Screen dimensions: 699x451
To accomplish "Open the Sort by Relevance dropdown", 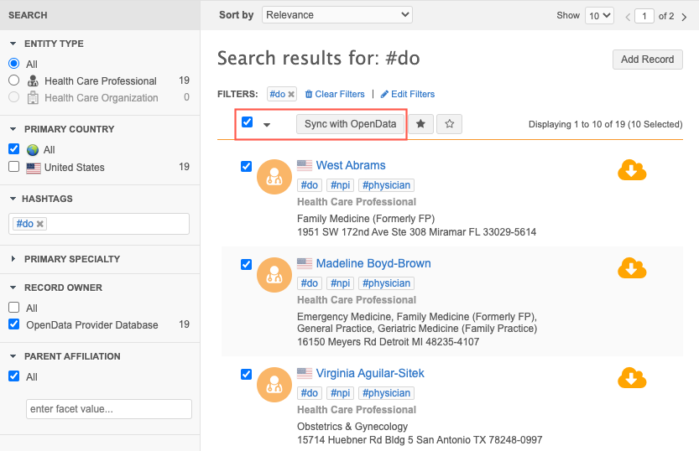I will (x=336, y=15).
